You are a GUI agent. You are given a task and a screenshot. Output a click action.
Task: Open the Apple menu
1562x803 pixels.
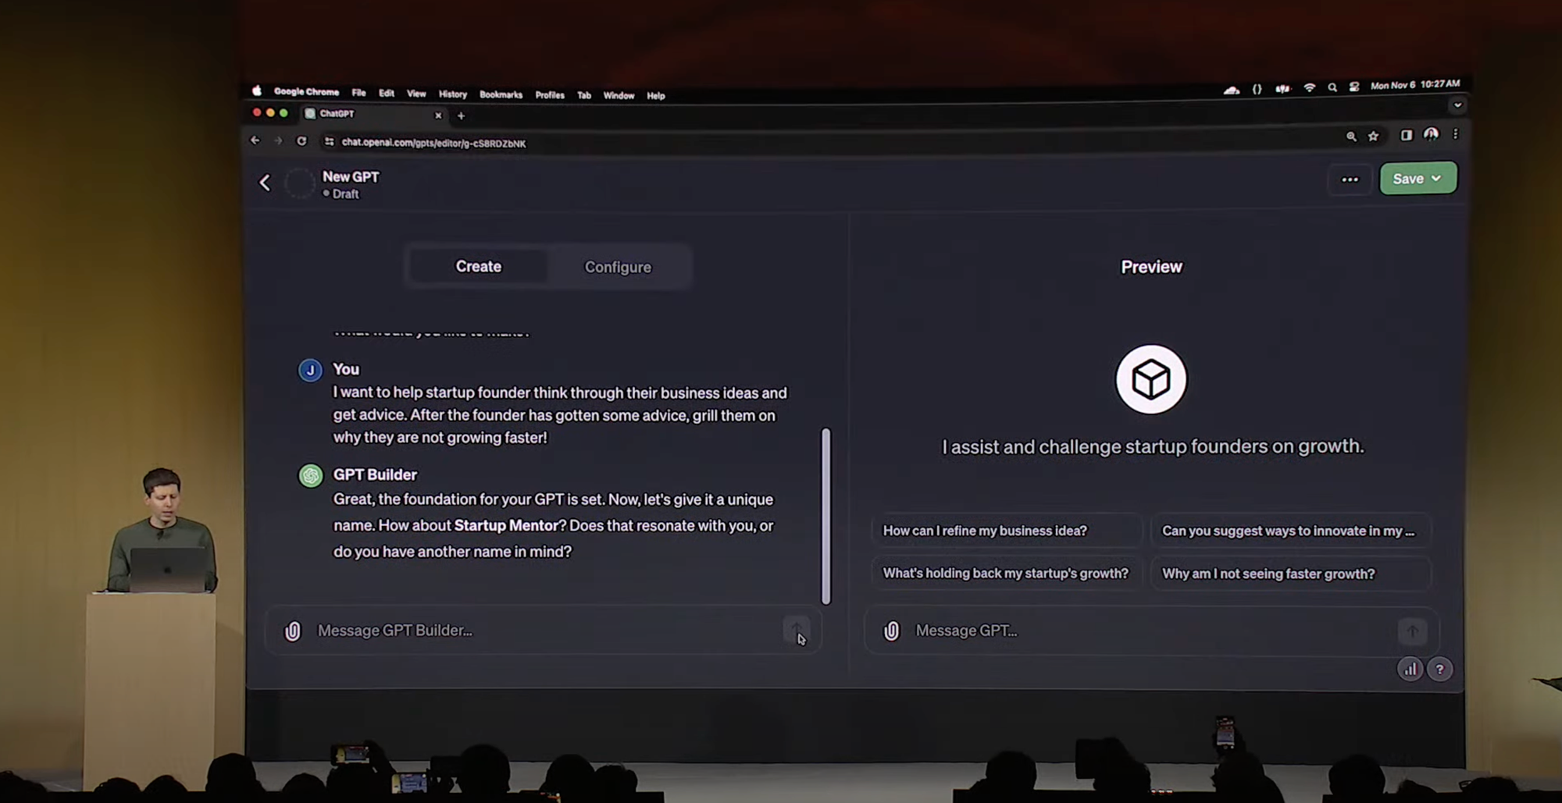pos(256,91)
